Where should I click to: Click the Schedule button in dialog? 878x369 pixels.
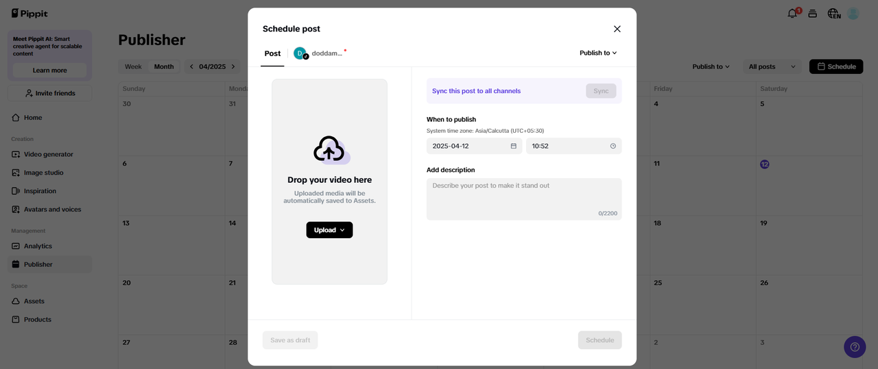tap(600, 340)
